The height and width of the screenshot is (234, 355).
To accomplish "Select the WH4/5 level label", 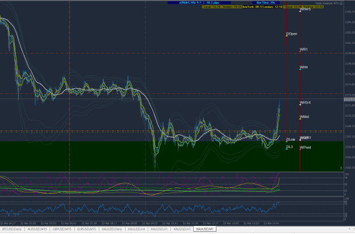I will click(x=305, y=9).
